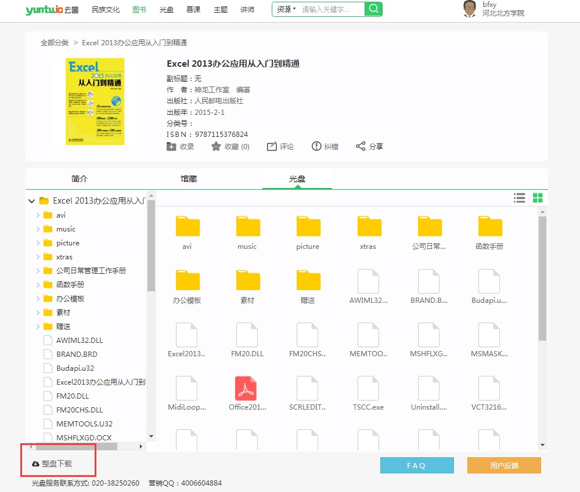Viewport: 580px width, 492px height.
Task: Select AWIML32.DLL in the tree
Action: click(x=79, y=340)
